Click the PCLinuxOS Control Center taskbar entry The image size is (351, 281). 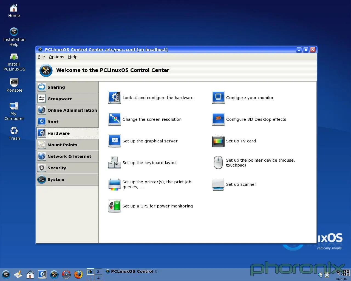pos(132,271)
